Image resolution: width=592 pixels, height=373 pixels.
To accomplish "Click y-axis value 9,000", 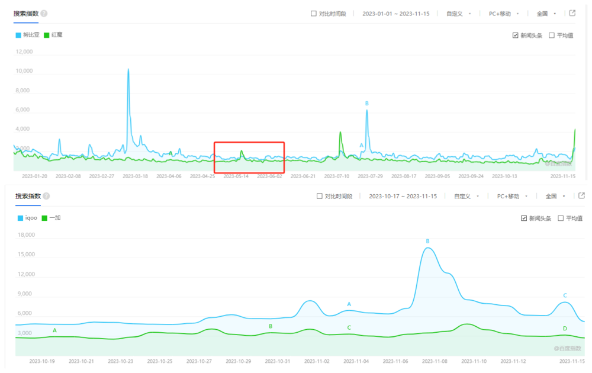I will pyautogui.click(x=24, y=294).
